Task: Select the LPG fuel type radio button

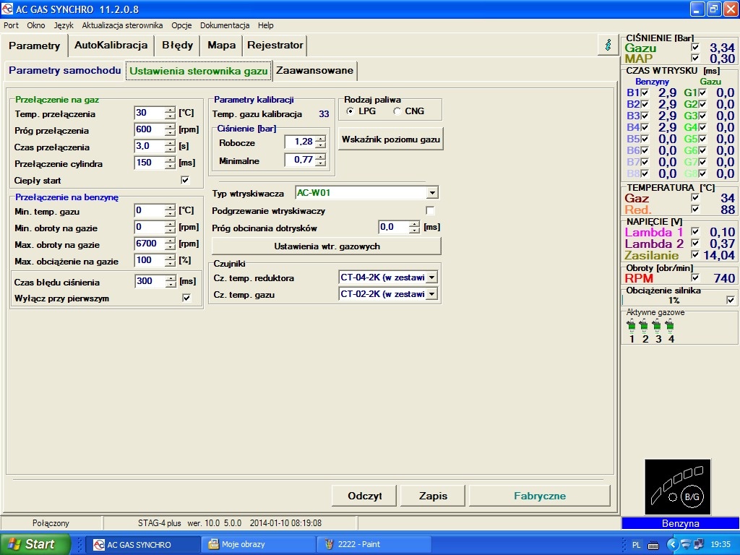Action: click(x=350, y=111)
